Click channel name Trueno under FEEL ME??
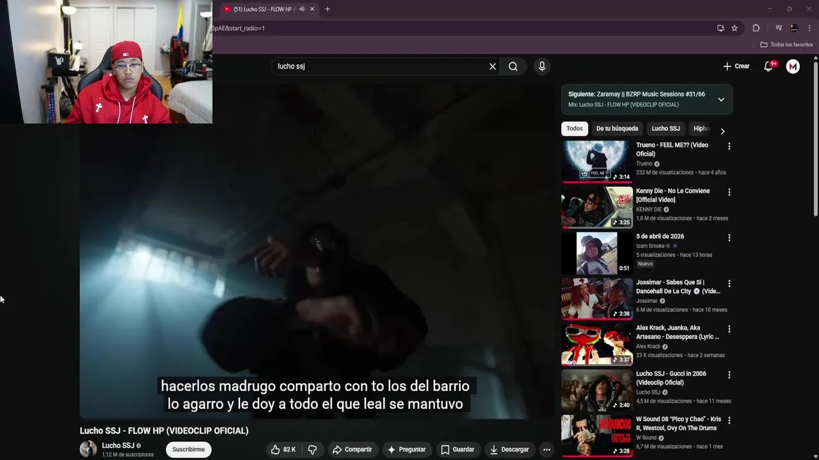The height and width of the screenshot is (460, 819). 644,164
